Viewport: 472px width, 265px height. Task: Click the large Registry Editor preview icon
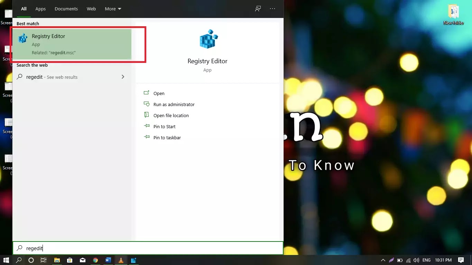(209, 39)
